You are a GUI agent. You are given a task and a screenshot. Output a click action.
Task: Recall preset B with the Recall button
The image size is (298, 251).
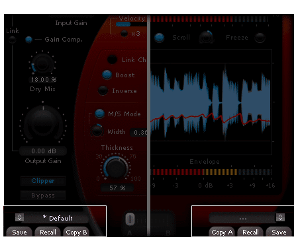(250, 232)
